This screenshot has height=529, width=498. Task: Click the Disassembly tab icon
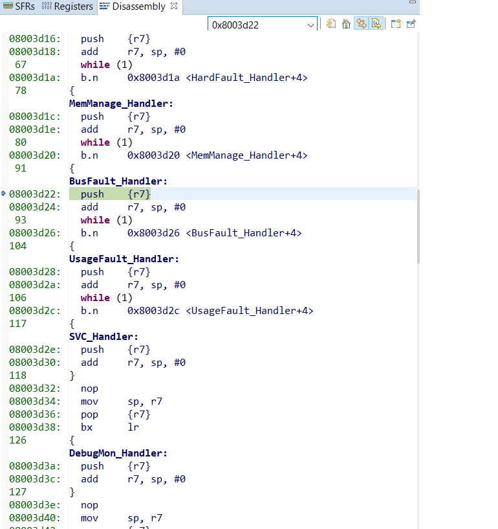105,6
